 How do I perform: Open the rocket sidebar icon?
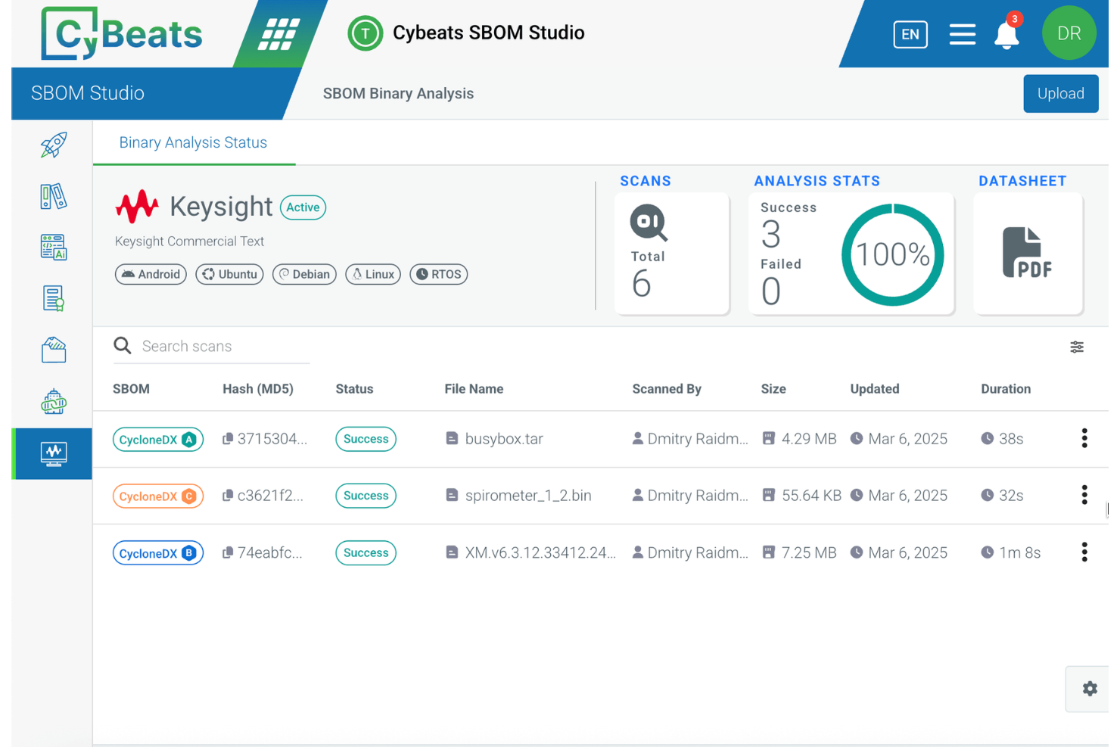pyautogui.click(x=53, y=145)
